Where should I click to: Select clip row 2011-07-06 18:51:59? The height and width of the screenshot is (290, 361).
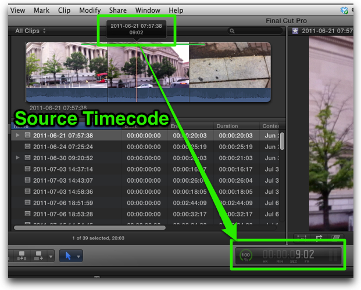point(145,203)
